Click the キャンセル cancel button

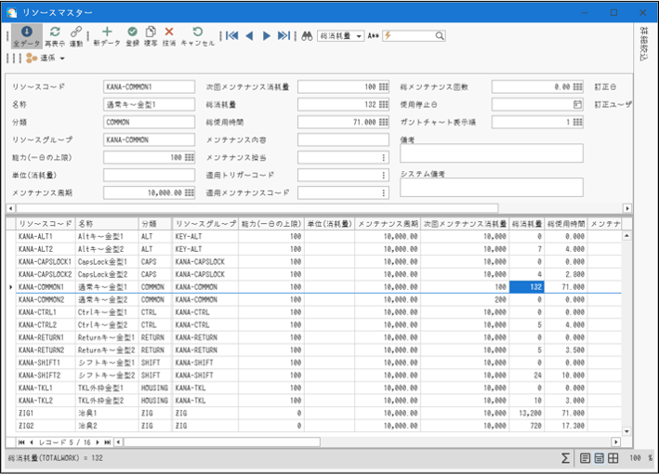click(197, 36)
